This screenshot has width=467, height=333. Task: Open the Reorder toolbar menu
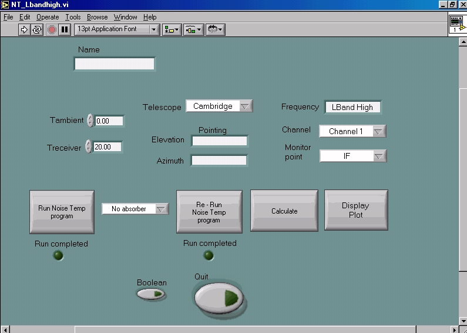(216, 29)
